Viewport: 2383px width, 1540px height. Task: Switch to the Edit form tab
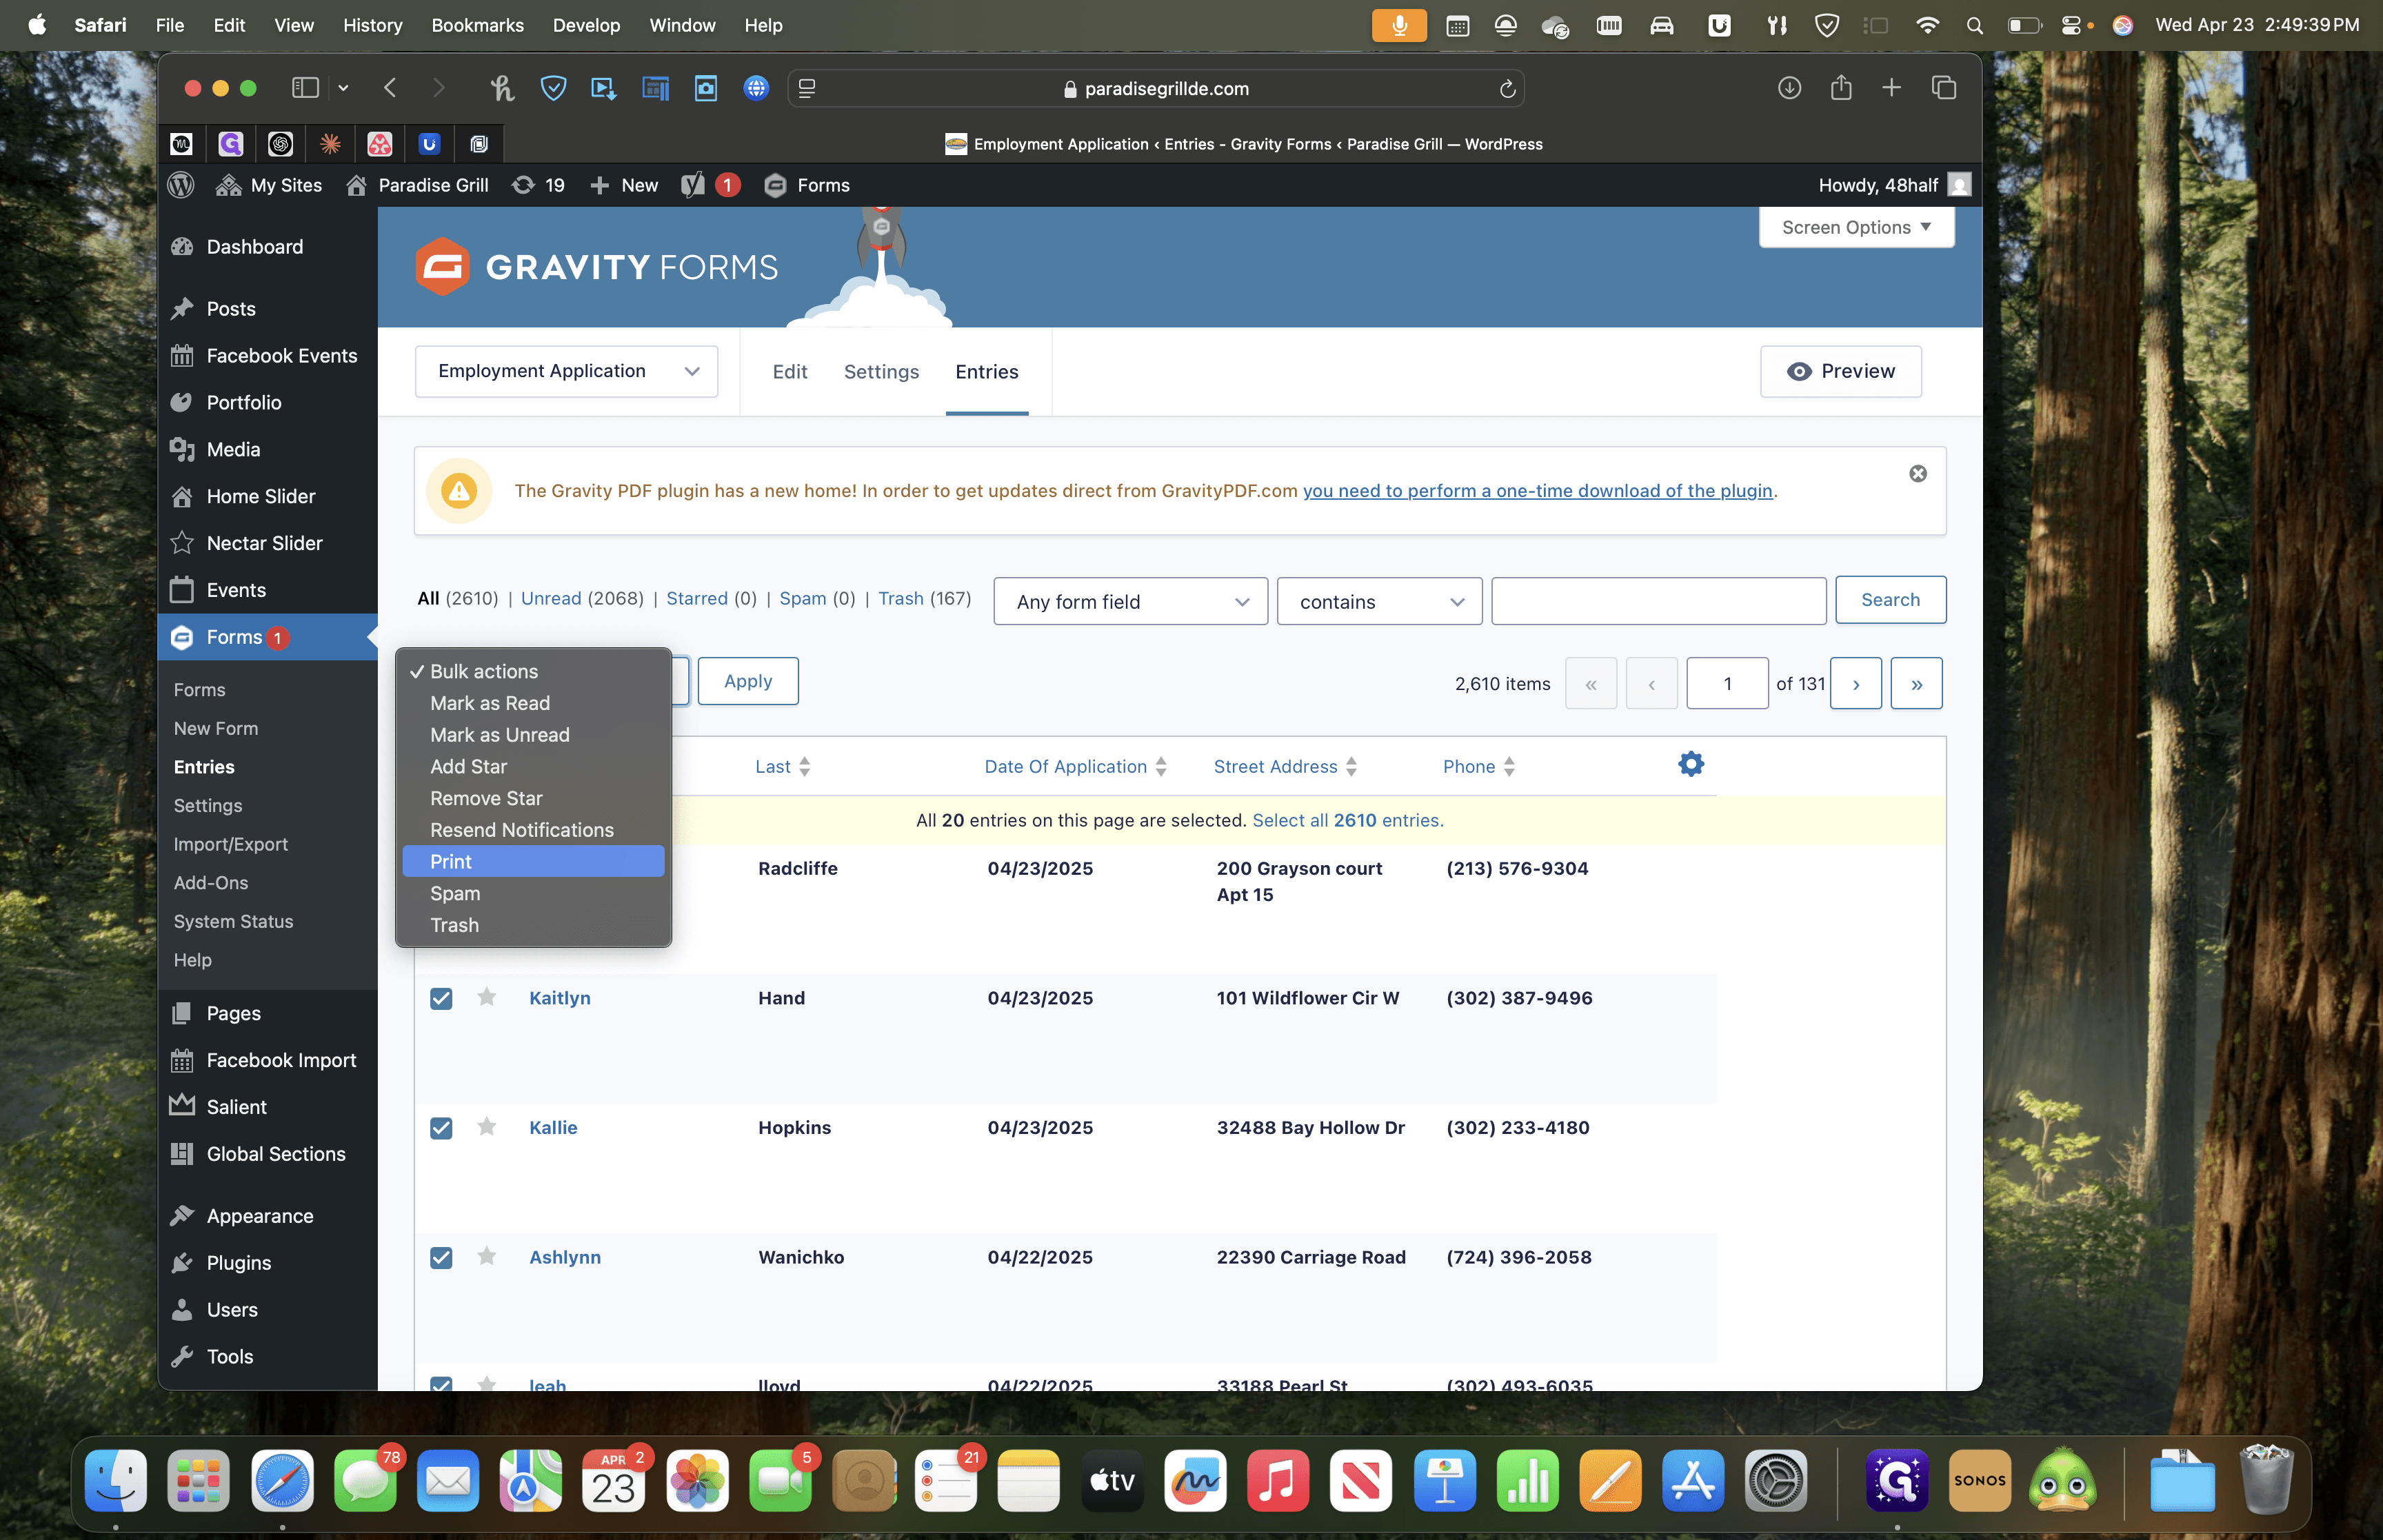pos(789,372)
